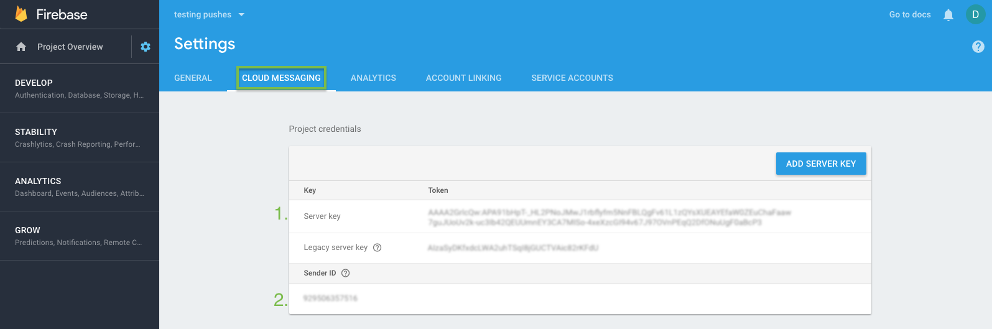Image resolution: width=992 pixels, height=329 pixels.
Task: Open the Service Accounts tab
Action: pos(572,78)
